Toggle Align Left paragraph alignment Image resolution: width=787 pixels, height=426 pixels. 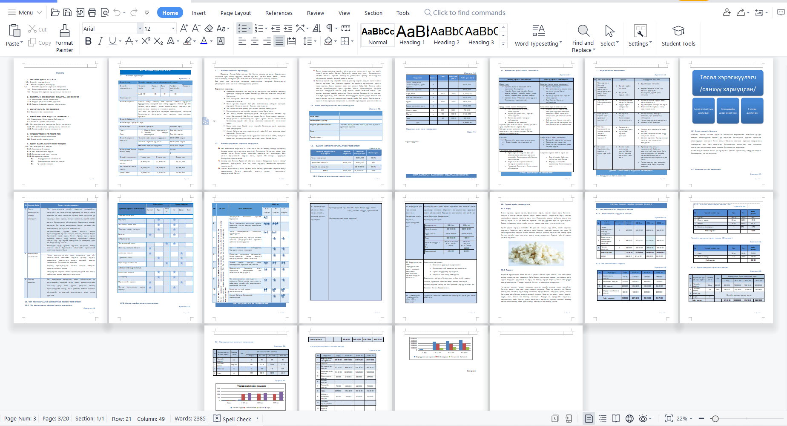[x=242, y=41]
